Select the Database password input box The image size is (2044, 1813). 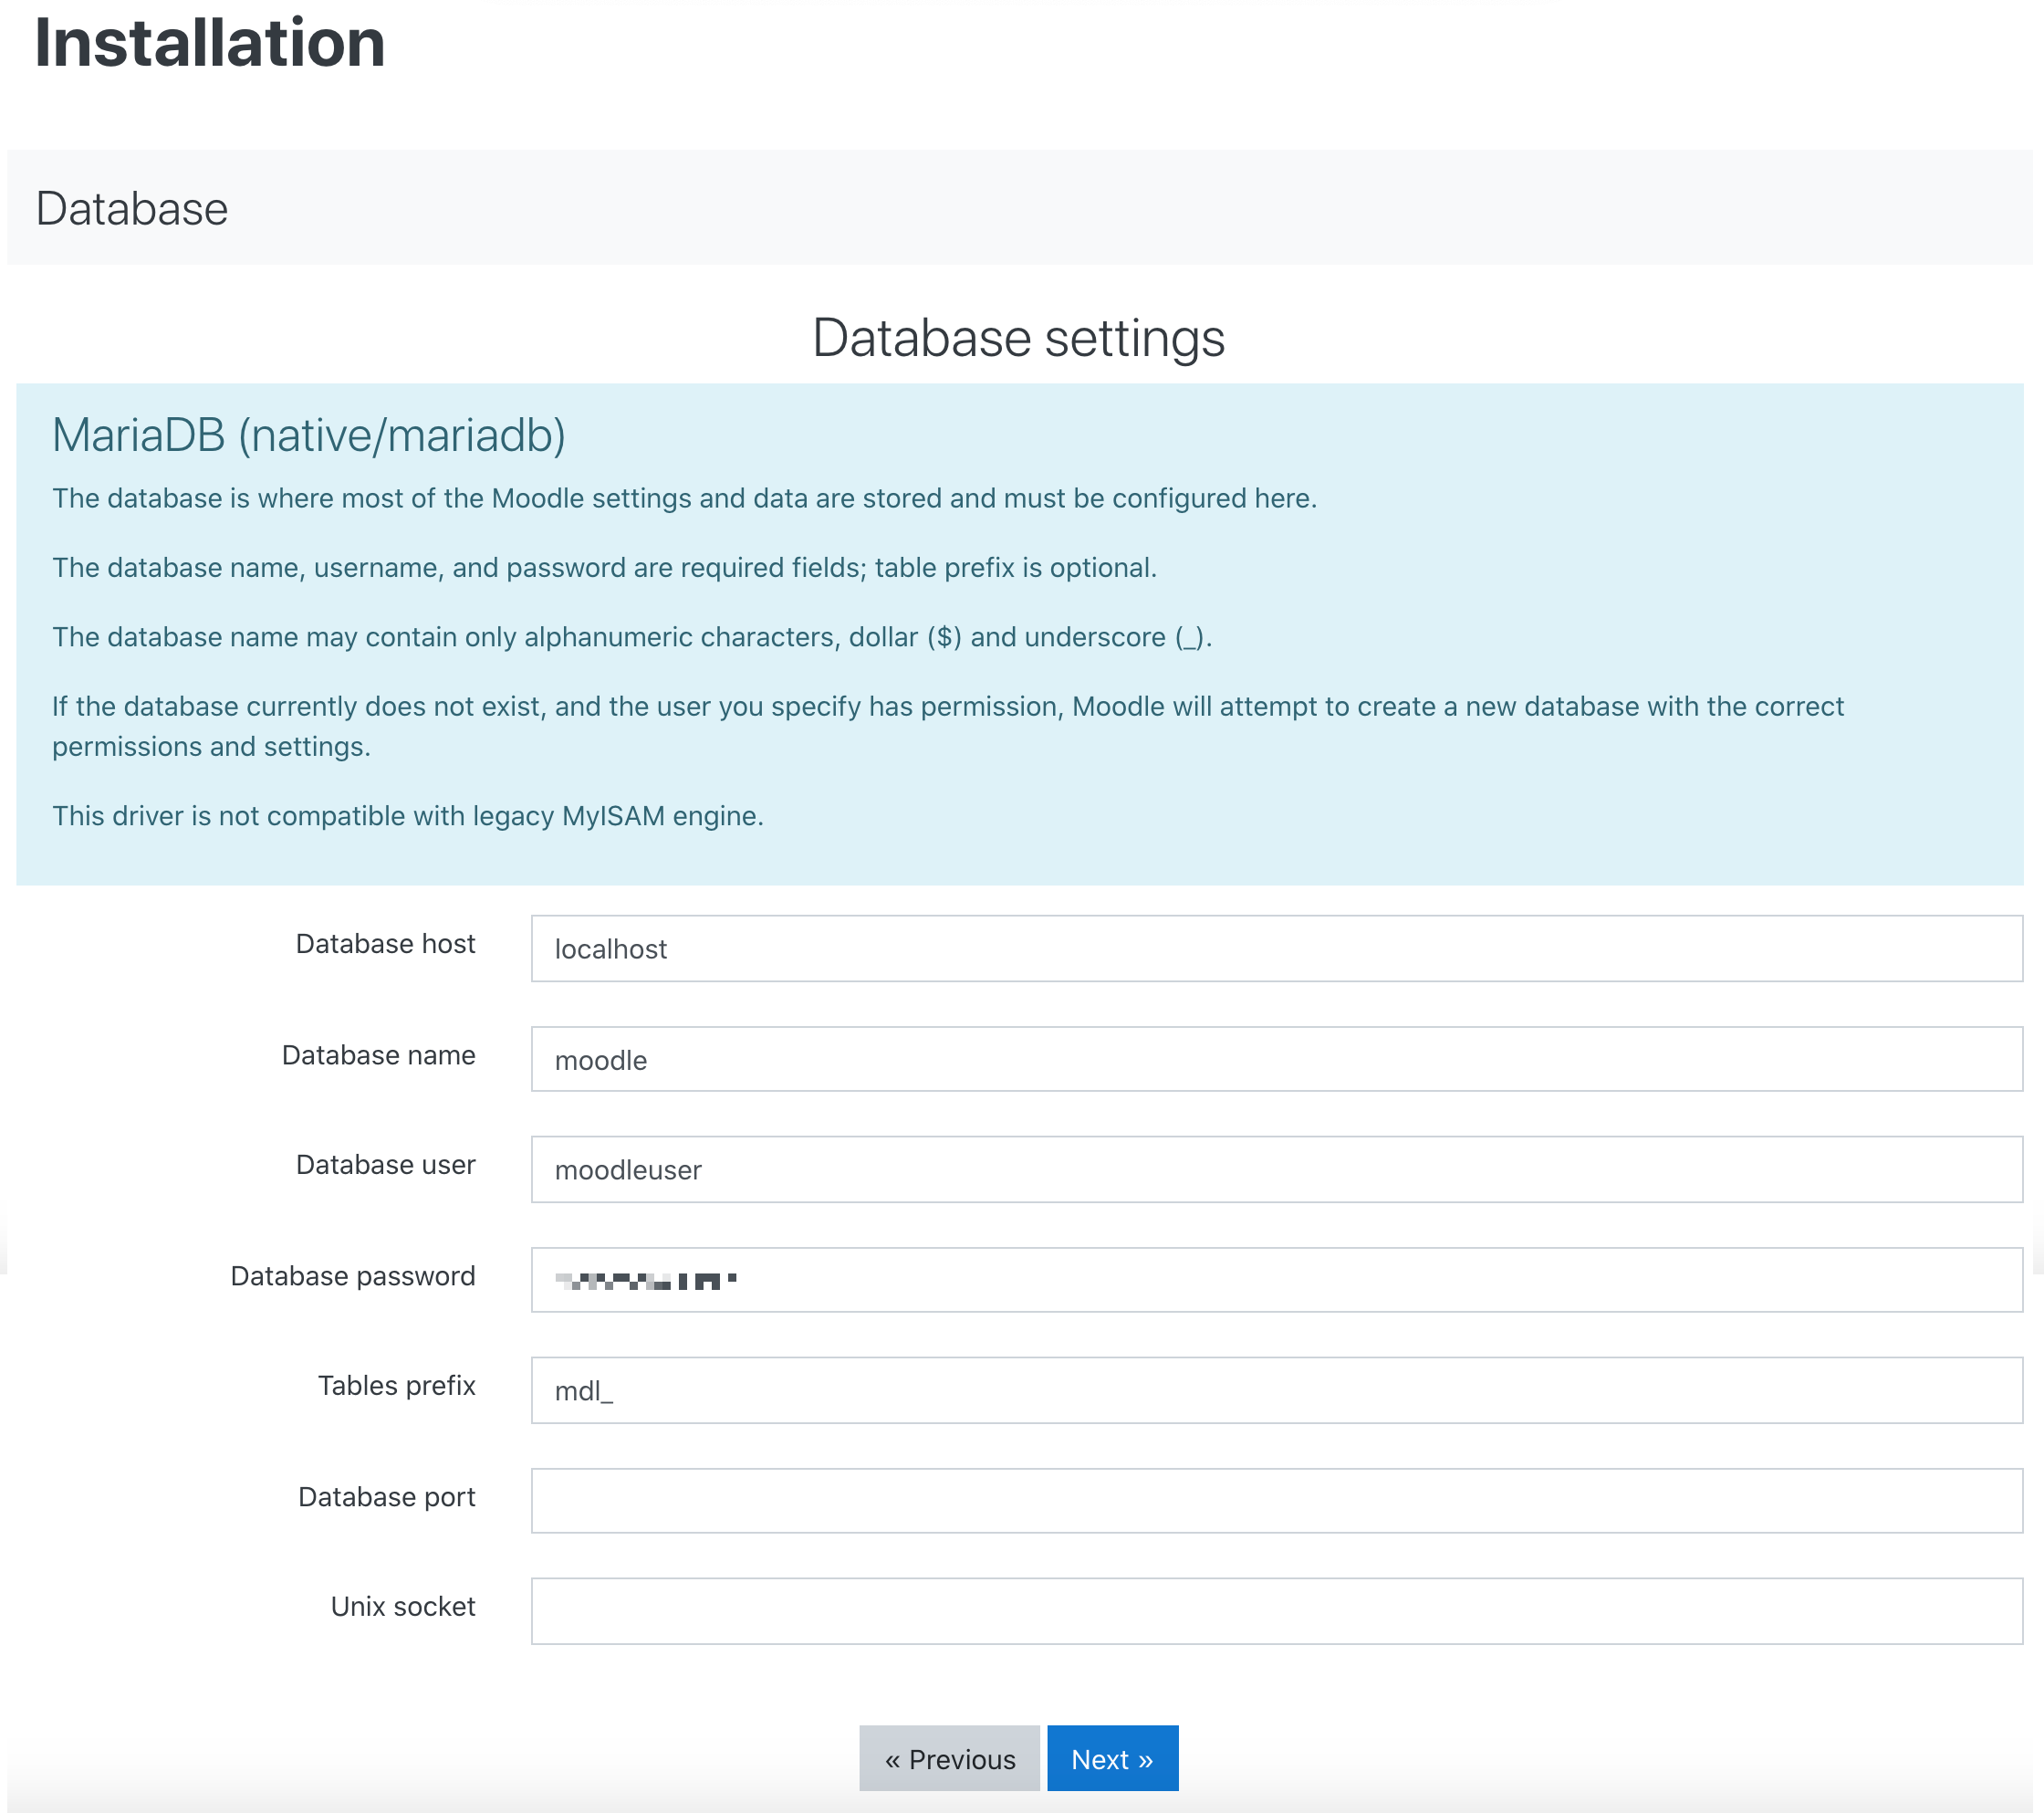point(1276,1280)
